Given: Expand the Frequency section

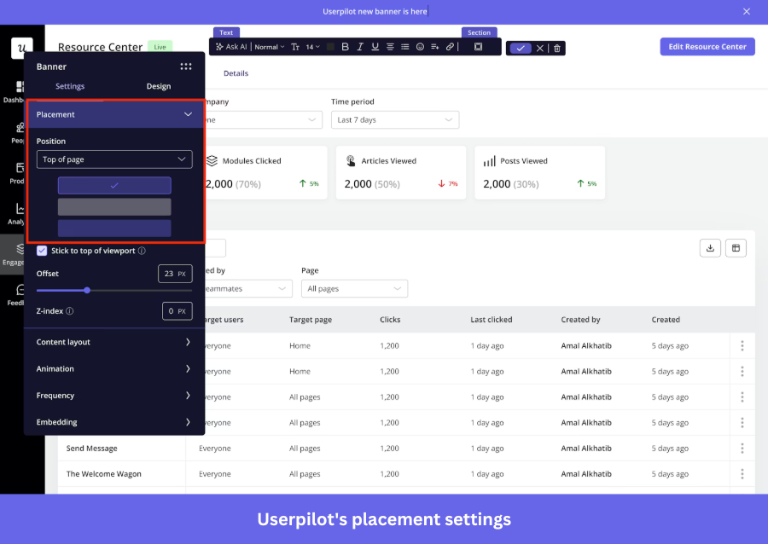Looking at the screenshot, I should 114,396.
